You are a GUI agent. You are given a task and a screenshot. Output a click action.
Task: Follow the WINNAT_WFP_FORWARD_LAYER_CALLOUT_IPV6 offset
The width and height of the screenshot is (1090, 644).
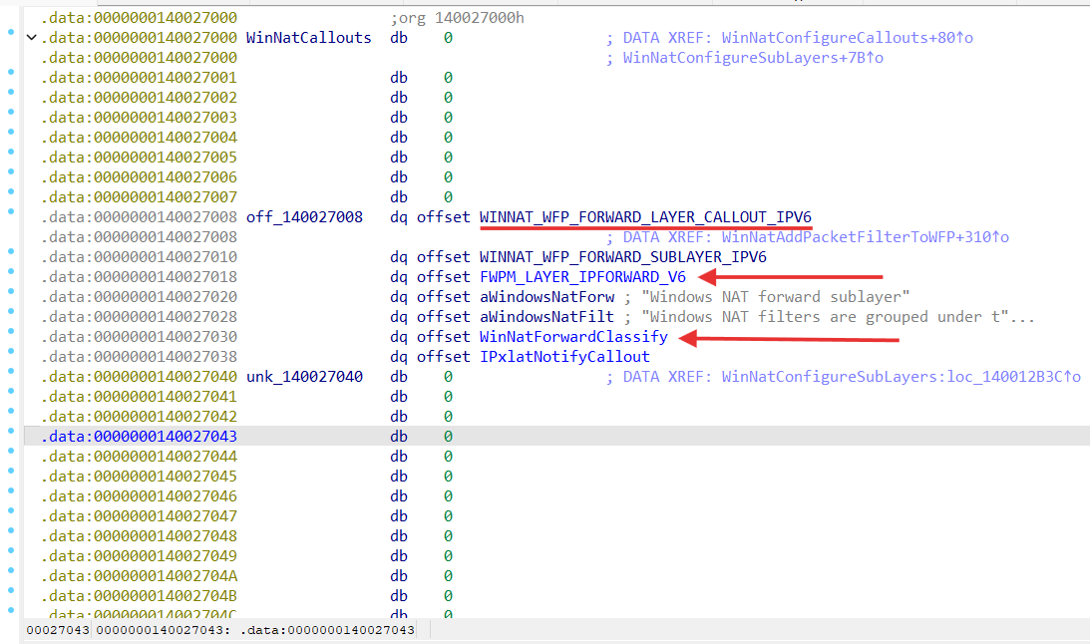[x=645, y=217]
